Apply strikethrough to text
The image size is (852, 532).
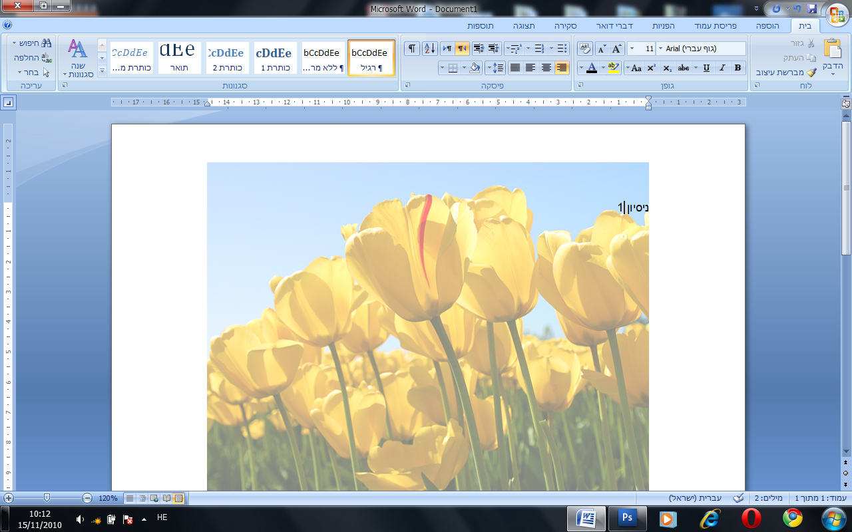click(684, 68)
